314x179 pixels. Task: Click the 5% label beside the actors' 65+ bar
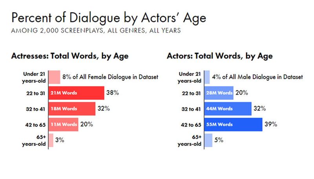(219, 140)
